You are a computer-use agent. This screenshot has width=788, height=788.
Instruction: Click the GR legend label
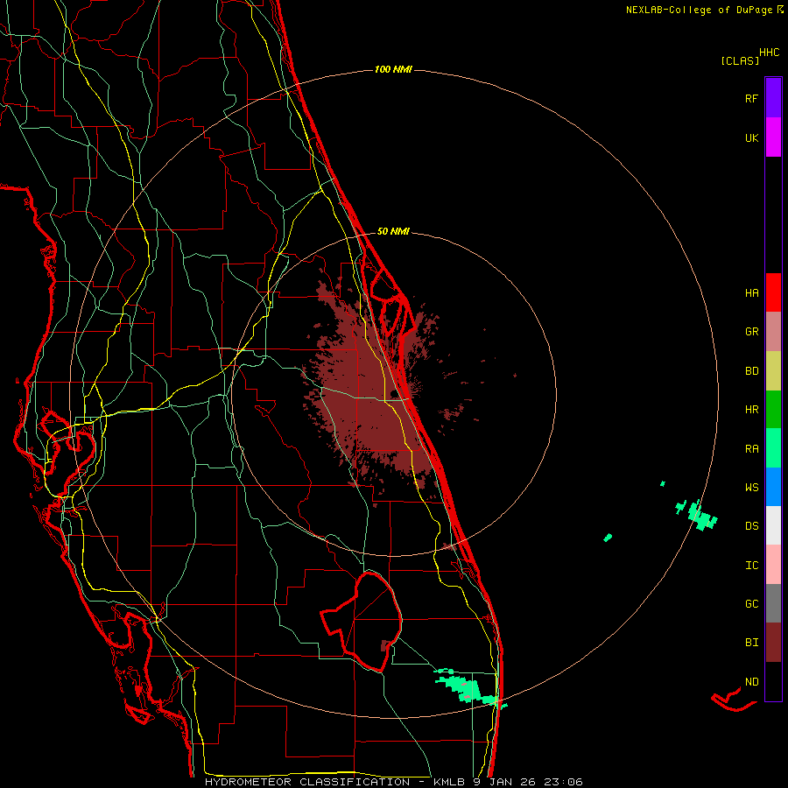click(751, 332)
